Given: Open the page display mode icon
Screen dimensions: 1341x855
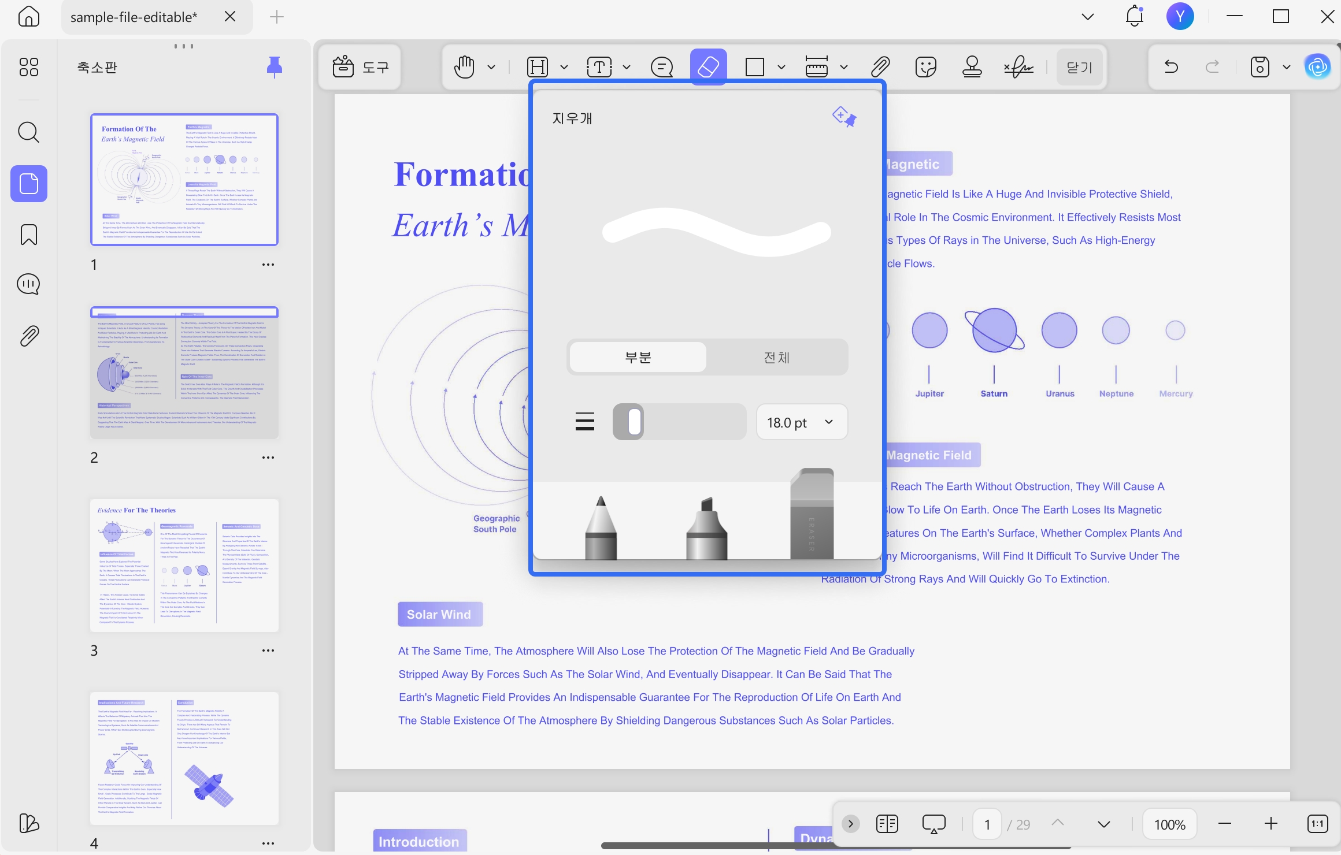Looking at the screenshot, I should 887,824.
